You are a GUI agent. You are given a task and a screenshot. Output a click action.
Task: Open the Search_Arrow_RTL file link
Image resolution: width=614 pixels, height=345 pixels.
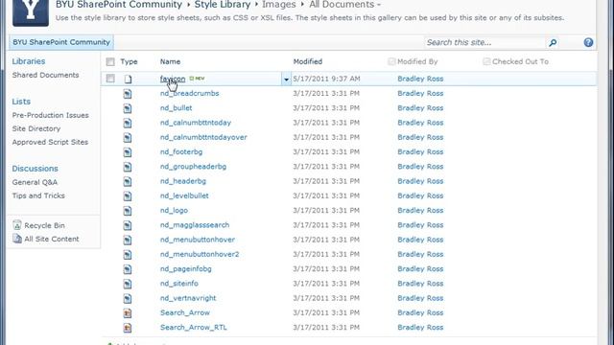194,328
